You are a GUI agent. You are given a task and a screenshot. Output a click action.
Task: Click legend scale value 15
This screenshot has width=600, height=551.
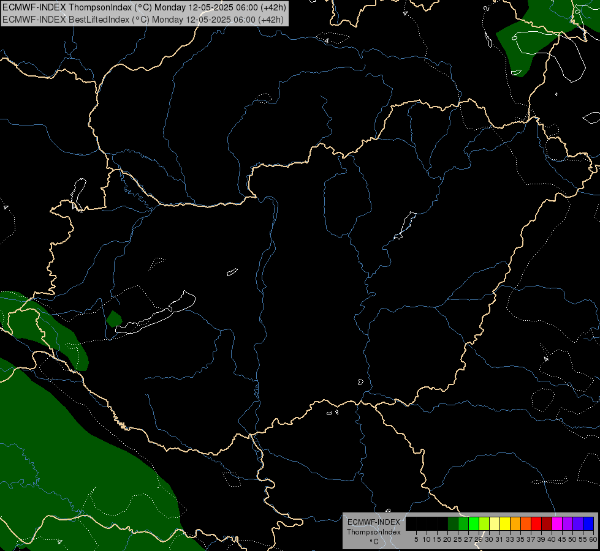tap(437, 539)
